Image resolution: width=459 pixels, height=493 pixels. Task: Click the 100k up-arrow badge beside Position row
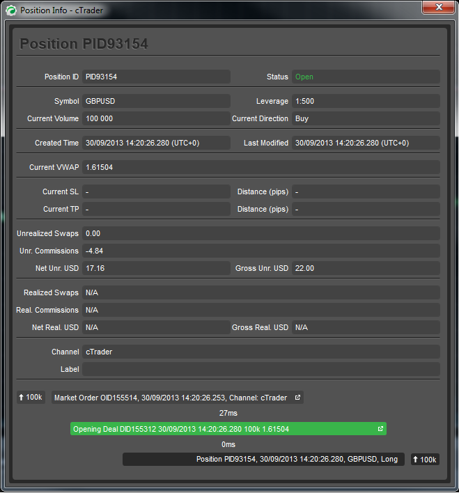425,460
